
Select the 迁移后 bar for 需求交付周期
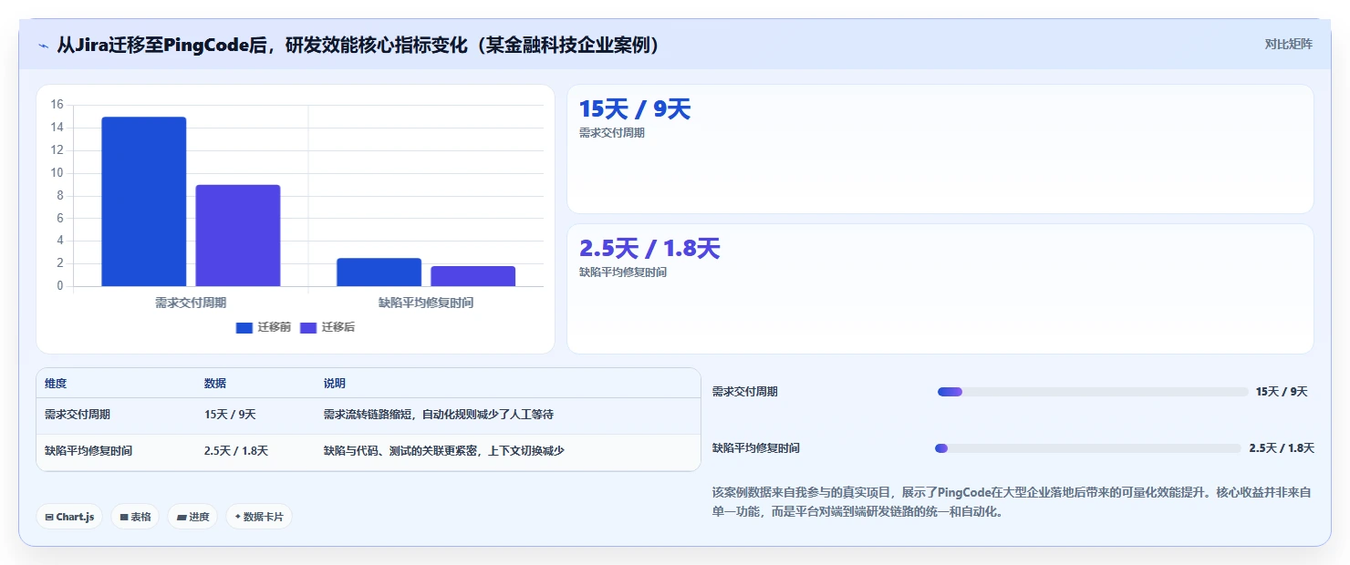click(x=238, y=235)
